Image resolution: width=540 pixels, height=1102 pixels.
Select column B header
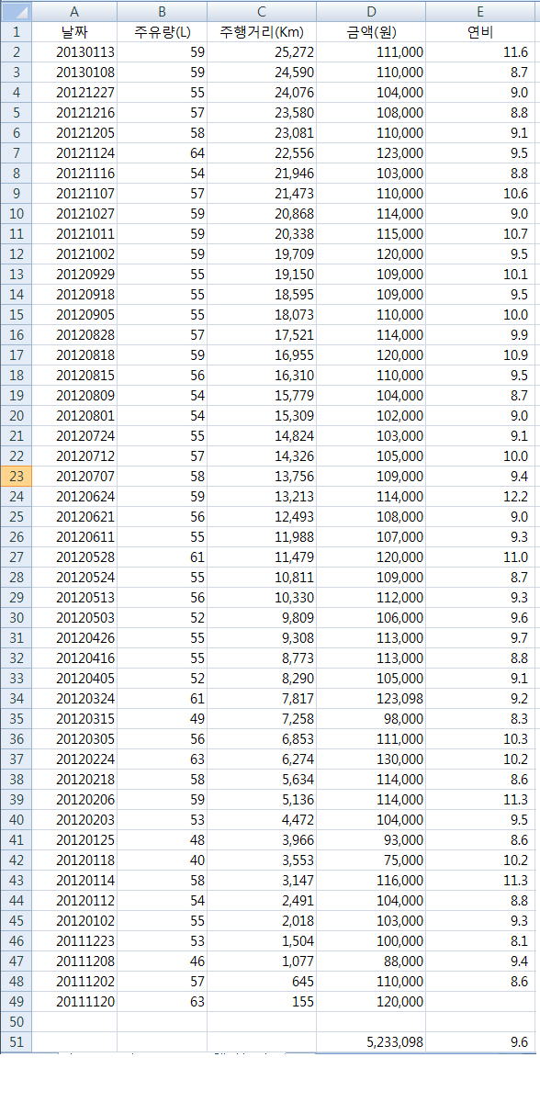click(162, 12)
